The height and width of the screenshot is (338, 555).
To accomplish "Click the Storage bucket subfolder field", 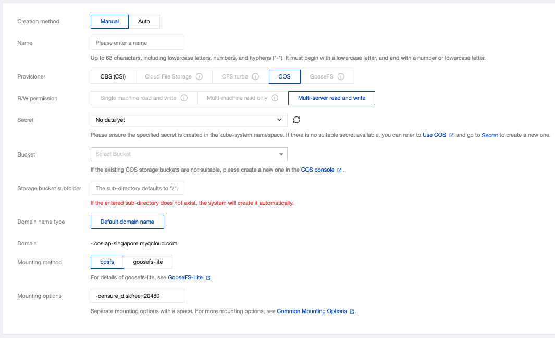I will pos(137,188).
